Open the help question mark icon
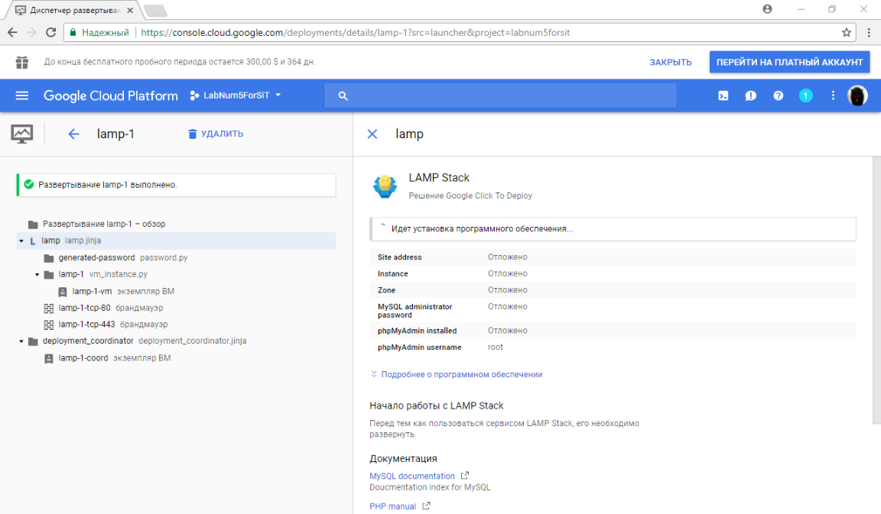The width and height of the screenshot is (881, 514). tap(779, 96)
